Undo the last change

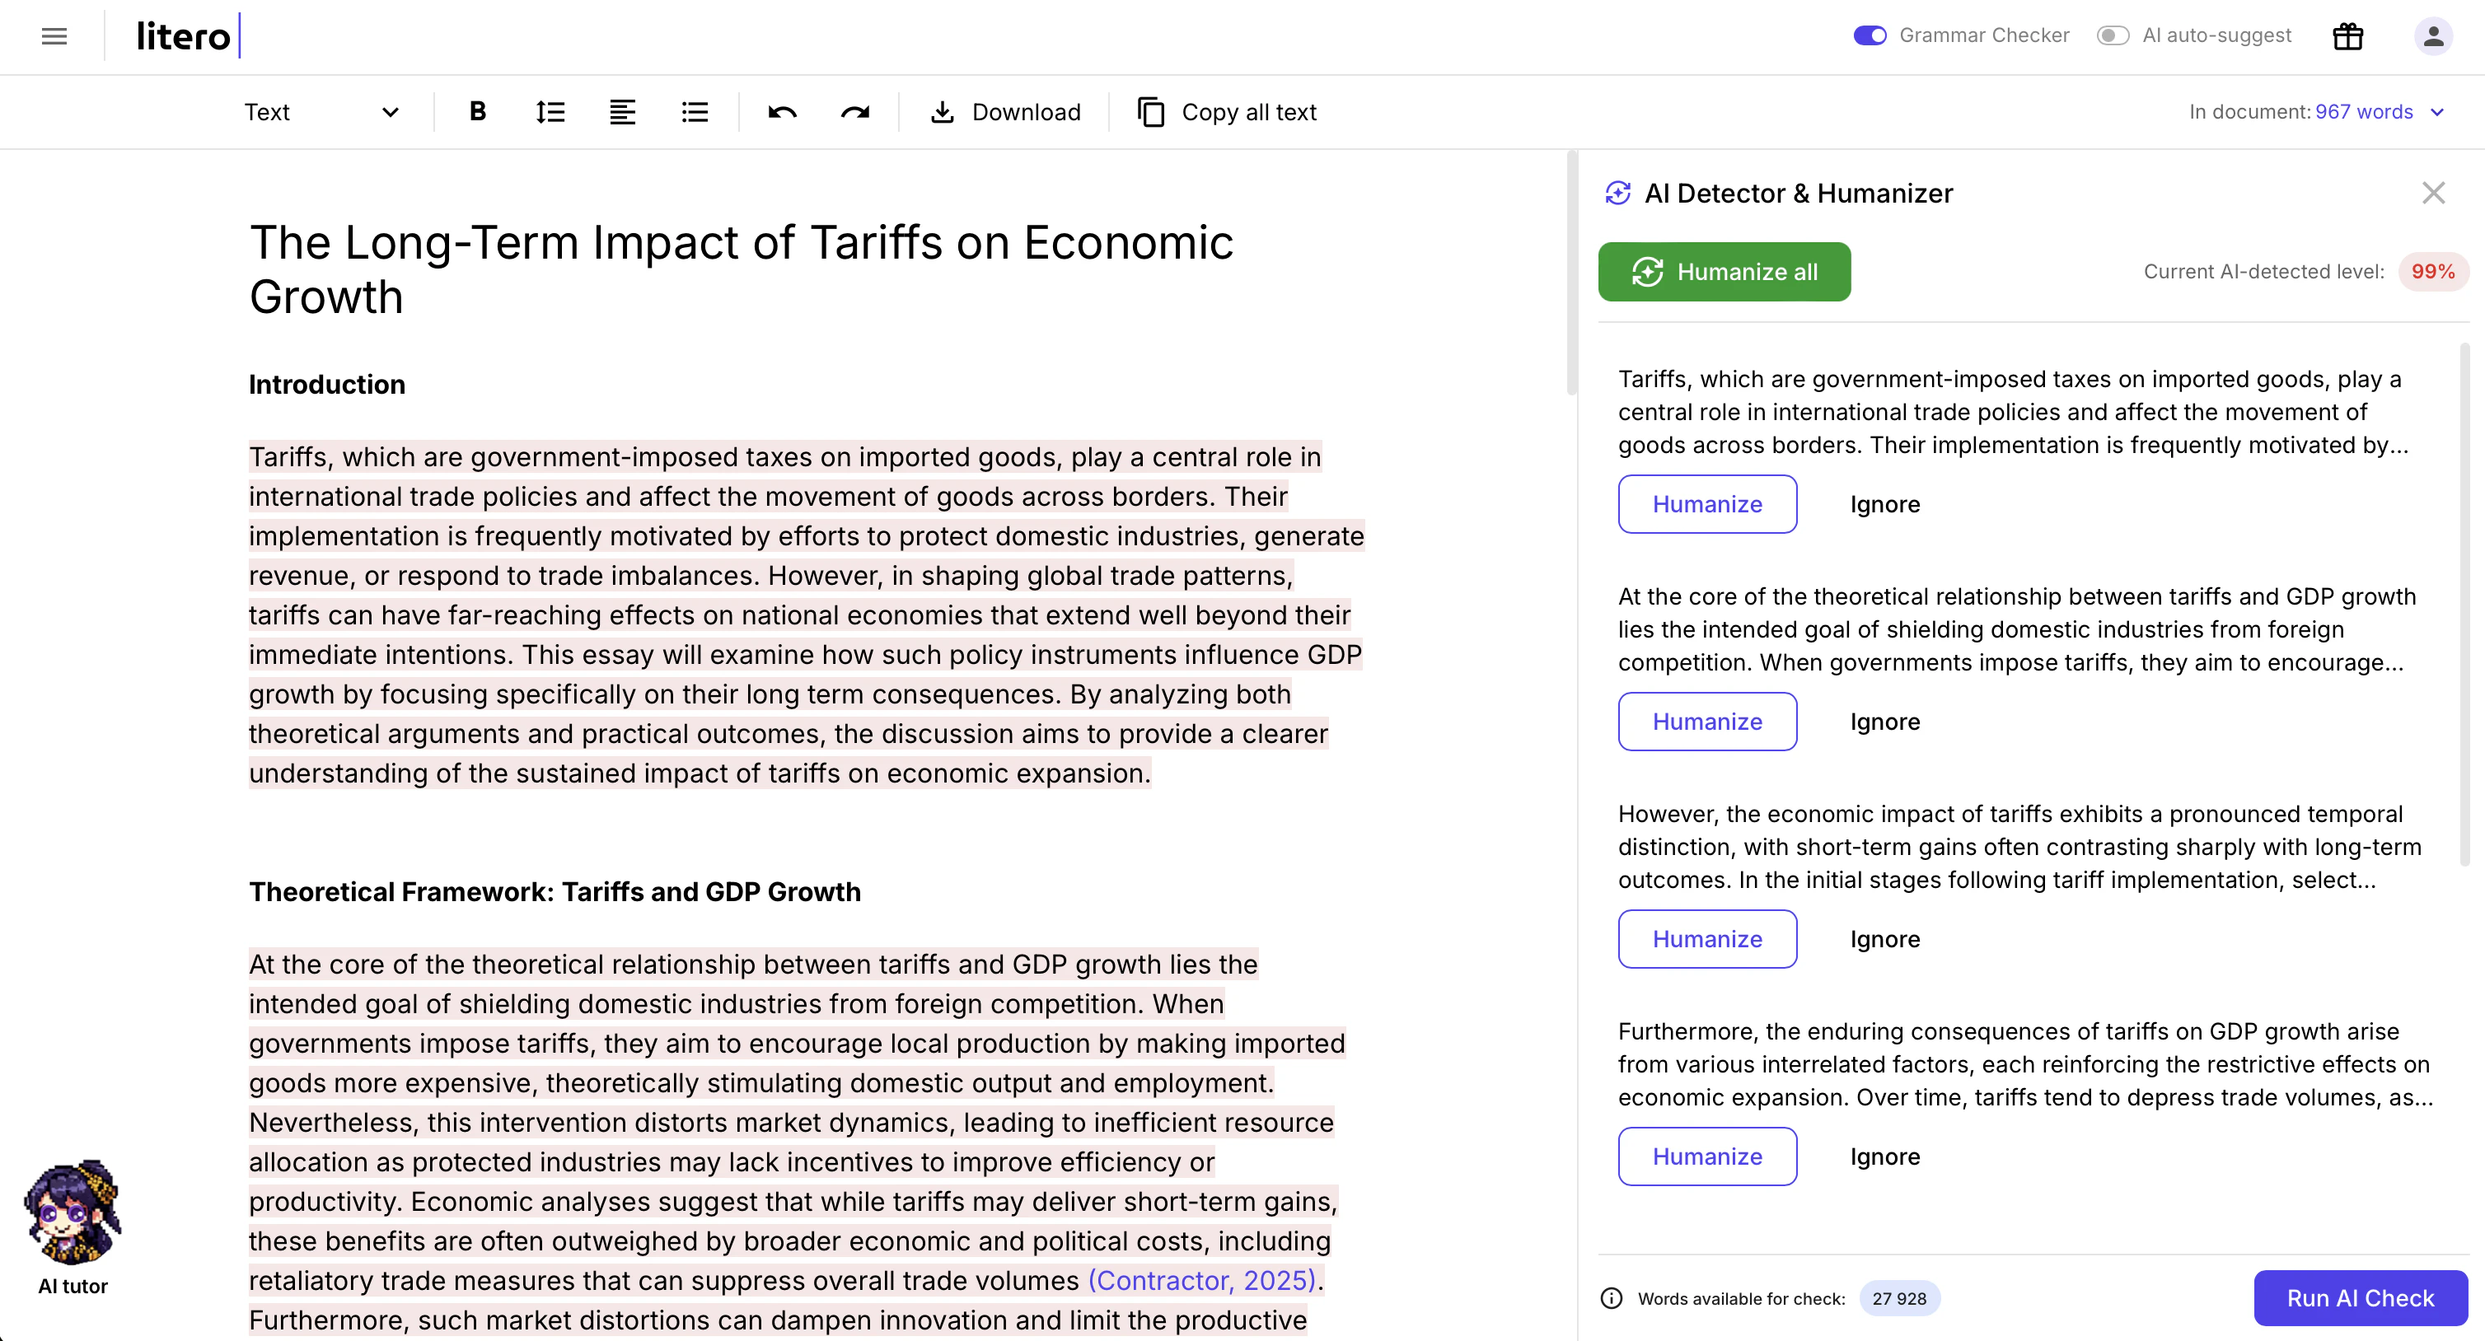(783, 112)
